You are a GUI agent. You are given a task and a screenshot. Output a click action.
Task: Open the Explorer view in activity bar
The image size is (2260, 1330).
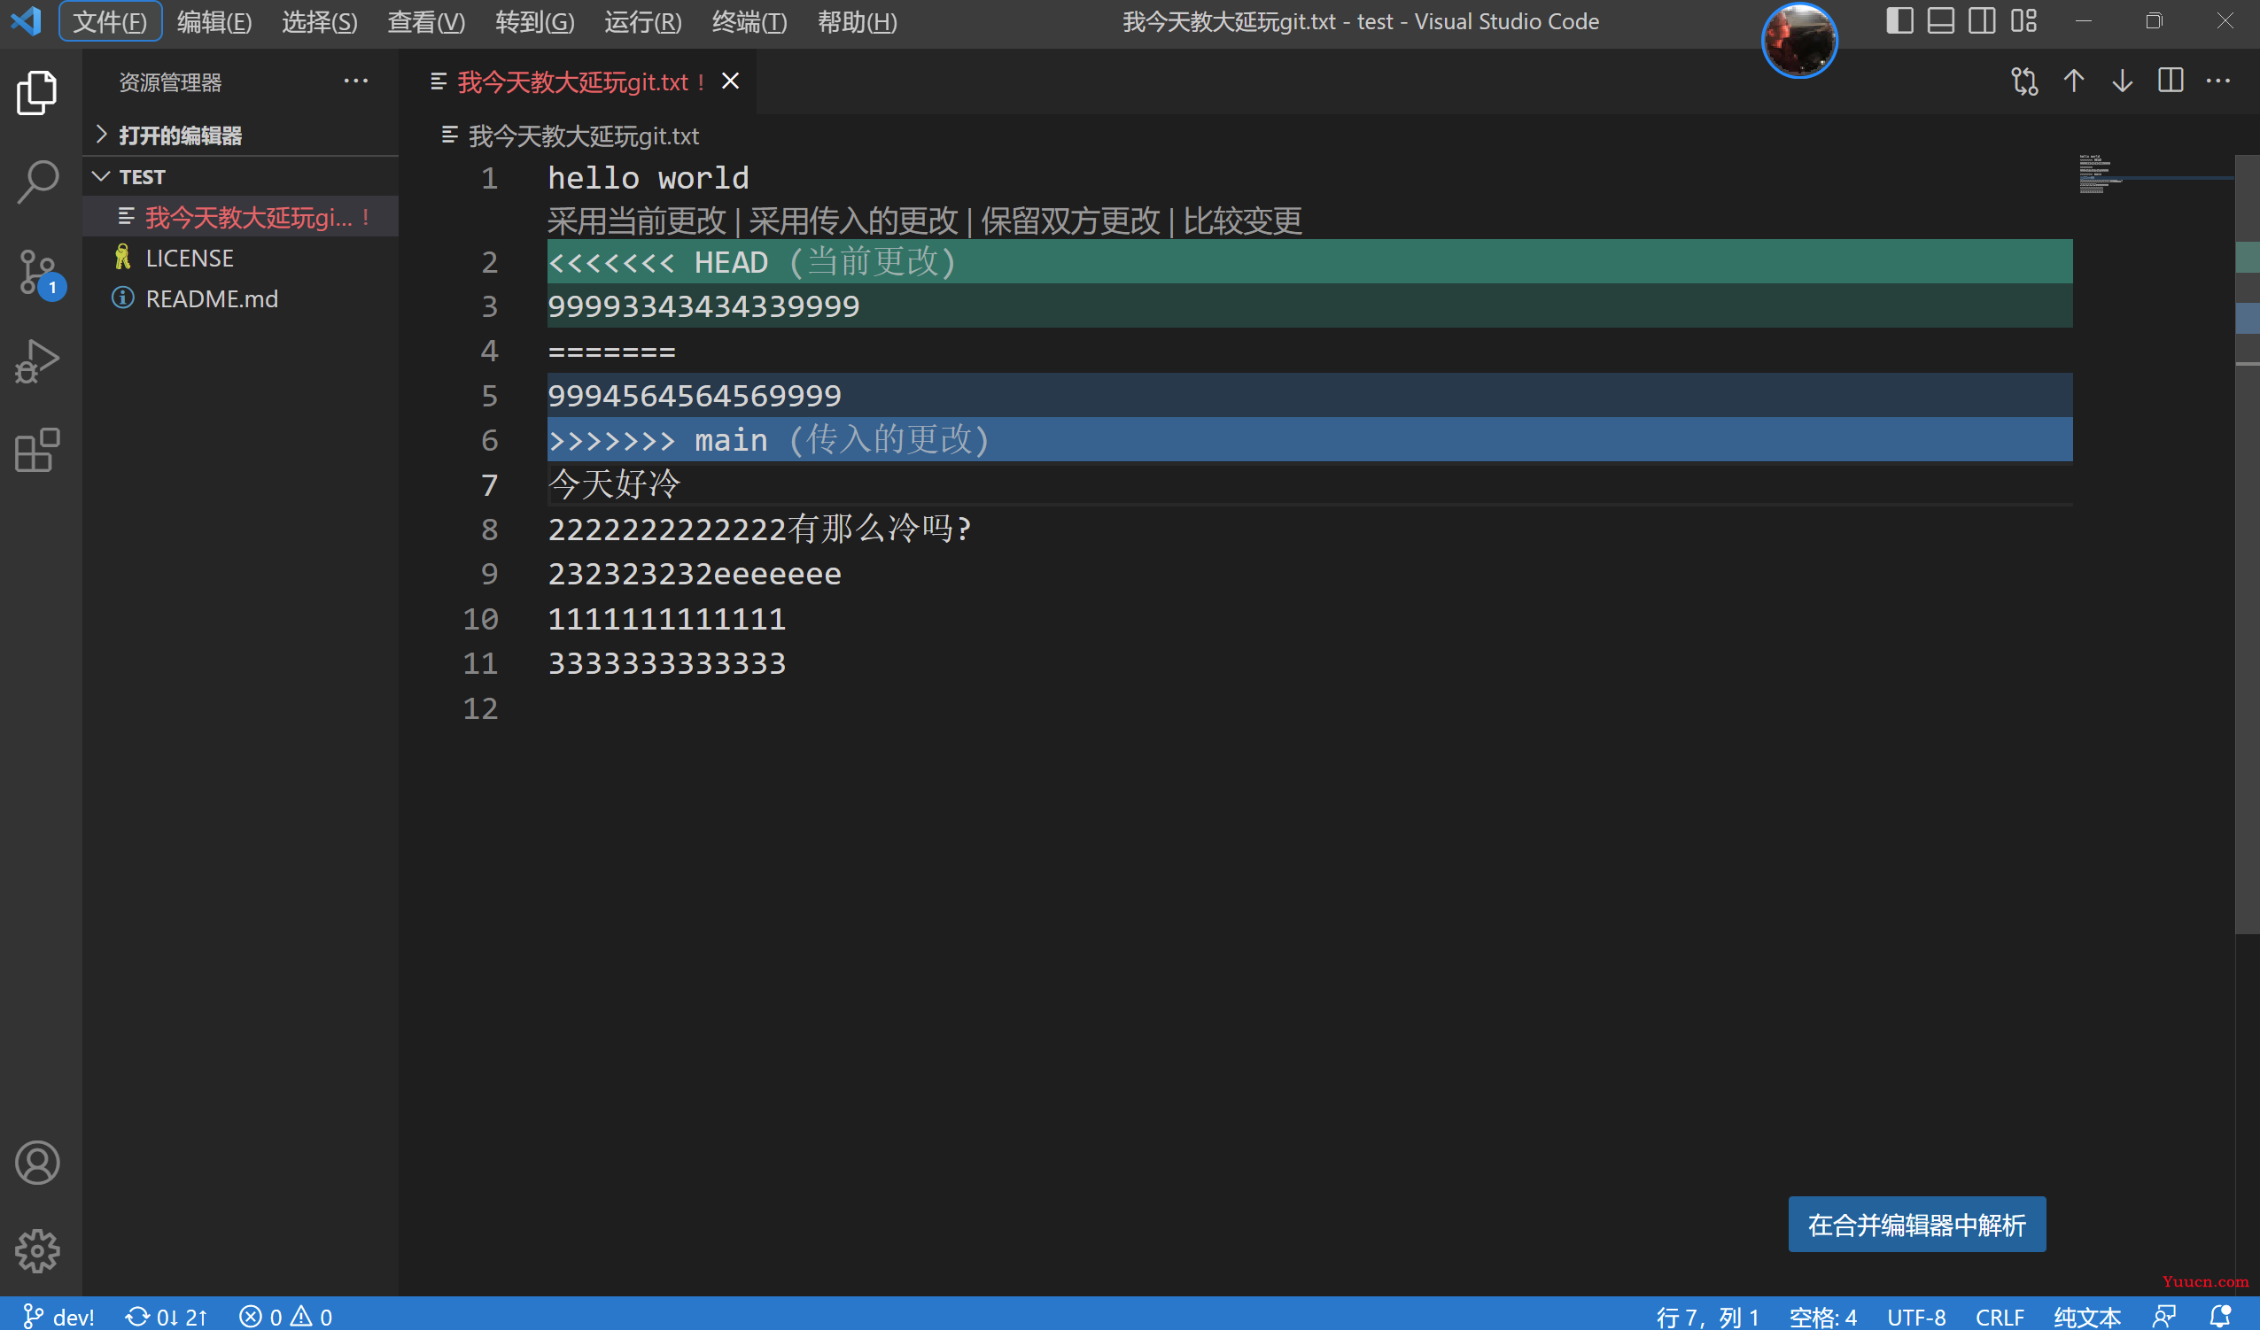(37, 92)
